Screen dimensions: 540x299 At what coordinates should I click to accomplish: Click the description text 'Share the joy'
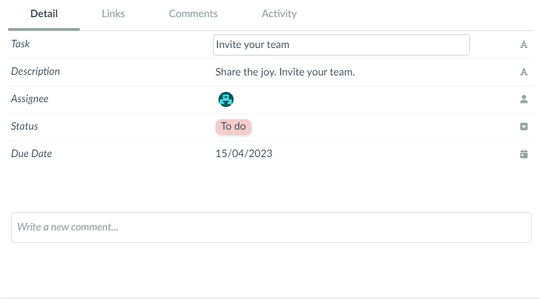[284, 71]
